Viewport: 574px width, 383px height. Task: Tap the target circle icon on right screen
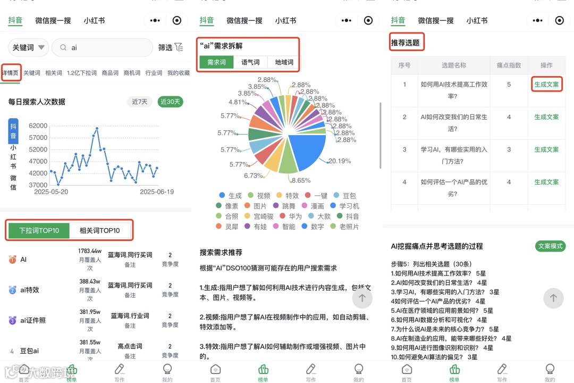(559, 21)
